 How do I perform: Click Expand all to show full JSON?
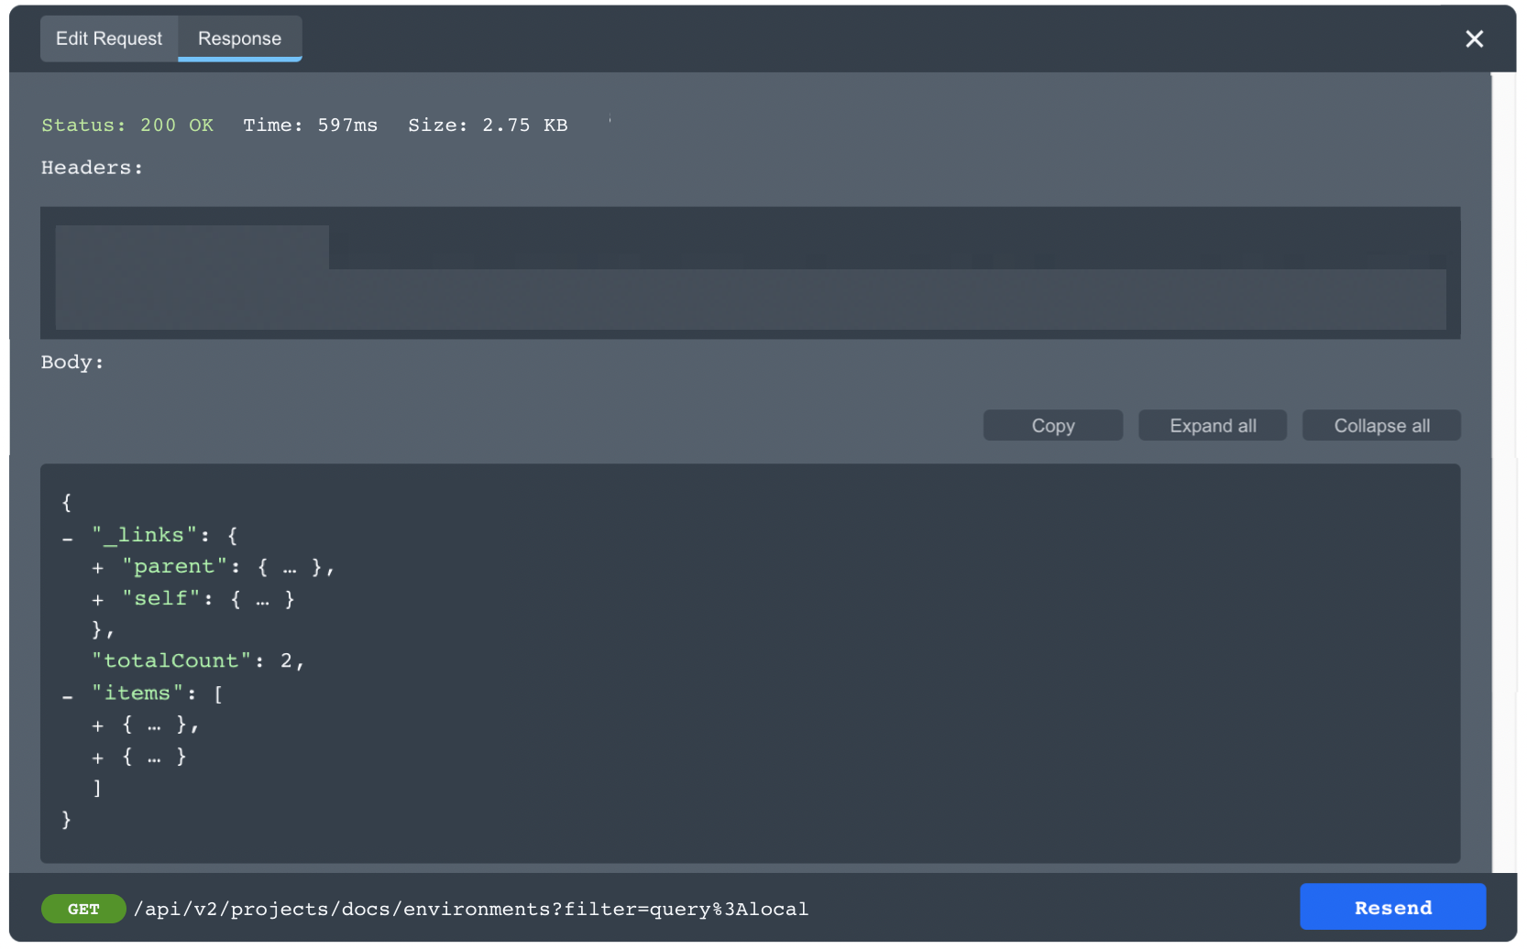coord(1212,425)
